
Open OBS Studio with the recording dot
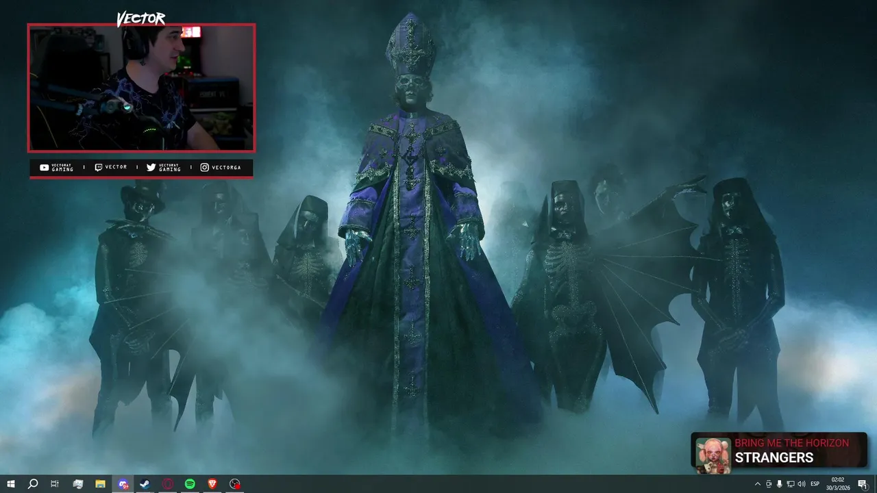(235, 484)
